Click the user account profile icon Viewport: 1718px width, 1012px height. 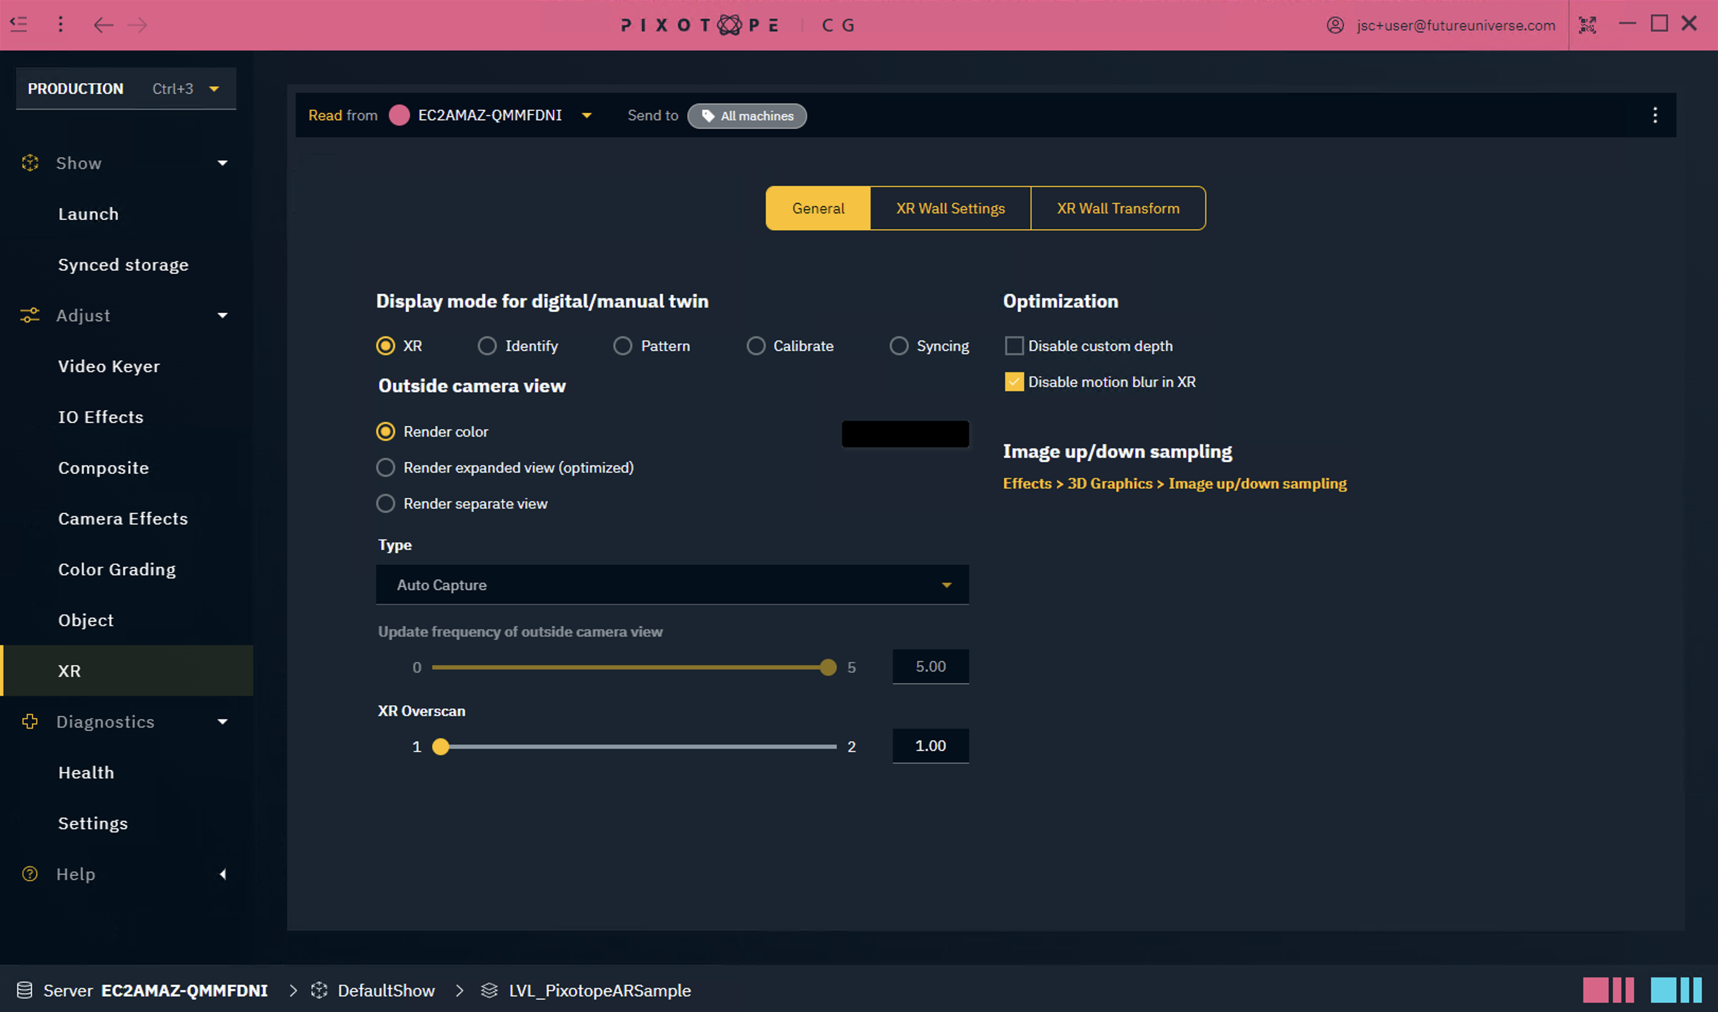pyautogui.click(x=1335, y=25)
